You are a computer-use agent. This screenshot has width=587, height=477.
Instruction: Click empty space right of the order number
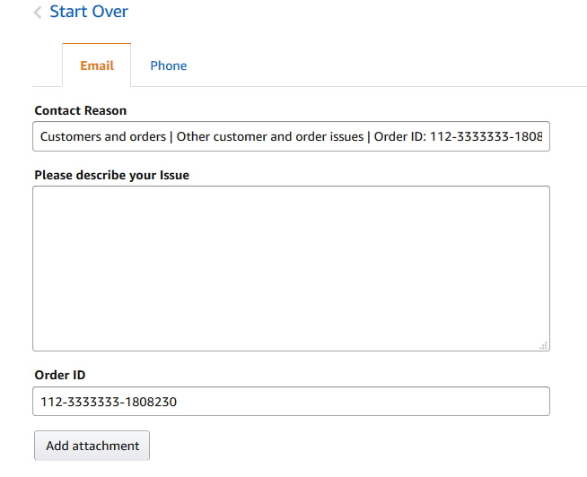pos(377,402)
